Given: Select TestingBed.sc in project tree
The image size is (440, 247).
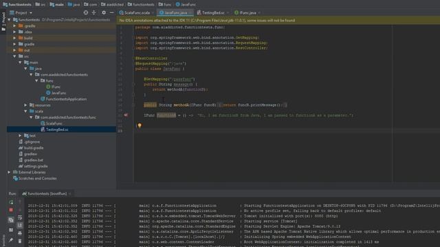Looking at the screenshot, I should 54,130.
